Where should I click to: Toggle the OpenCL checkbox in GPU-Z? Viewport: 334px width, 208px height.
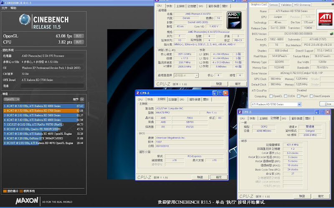coord(271,96)
